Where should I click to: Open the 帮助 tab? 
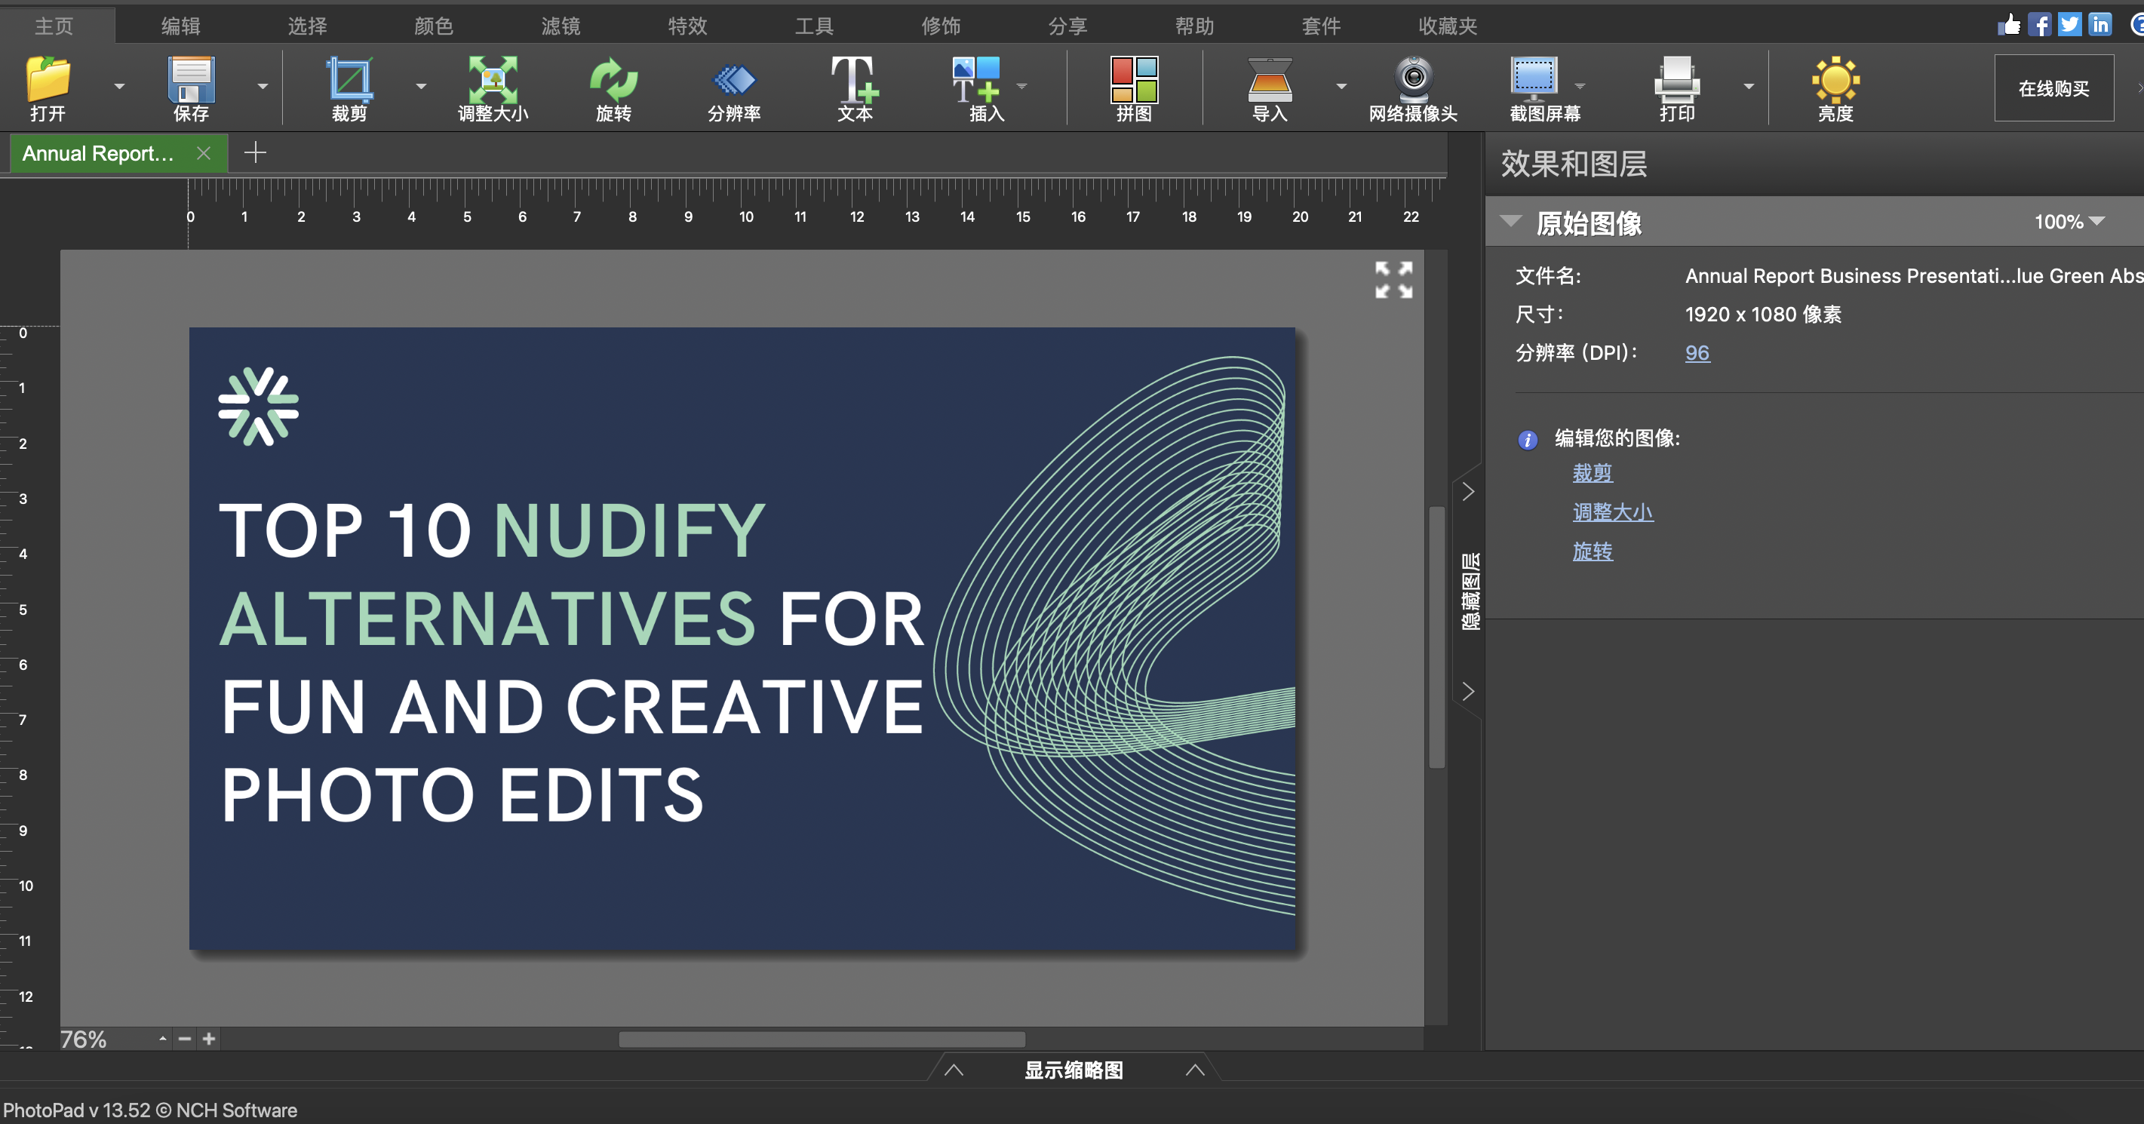pos(1194,26)
